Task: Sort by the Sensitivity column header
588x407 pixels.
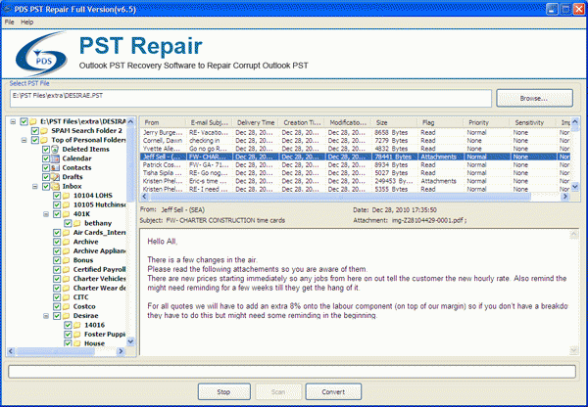Action: click(x=533, y=122)
